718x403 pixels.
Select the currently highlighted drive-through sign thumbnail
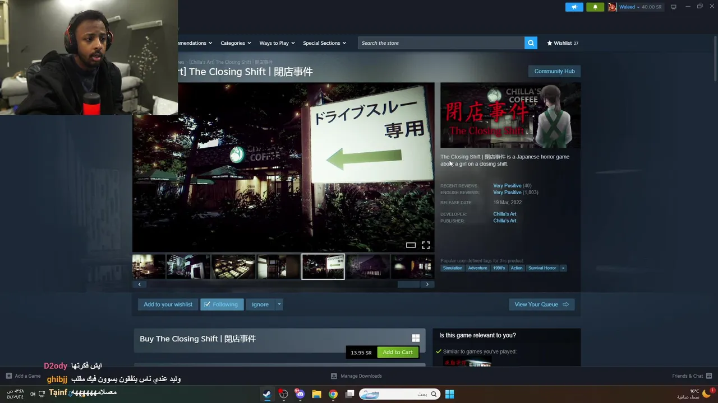click(323, 266)
